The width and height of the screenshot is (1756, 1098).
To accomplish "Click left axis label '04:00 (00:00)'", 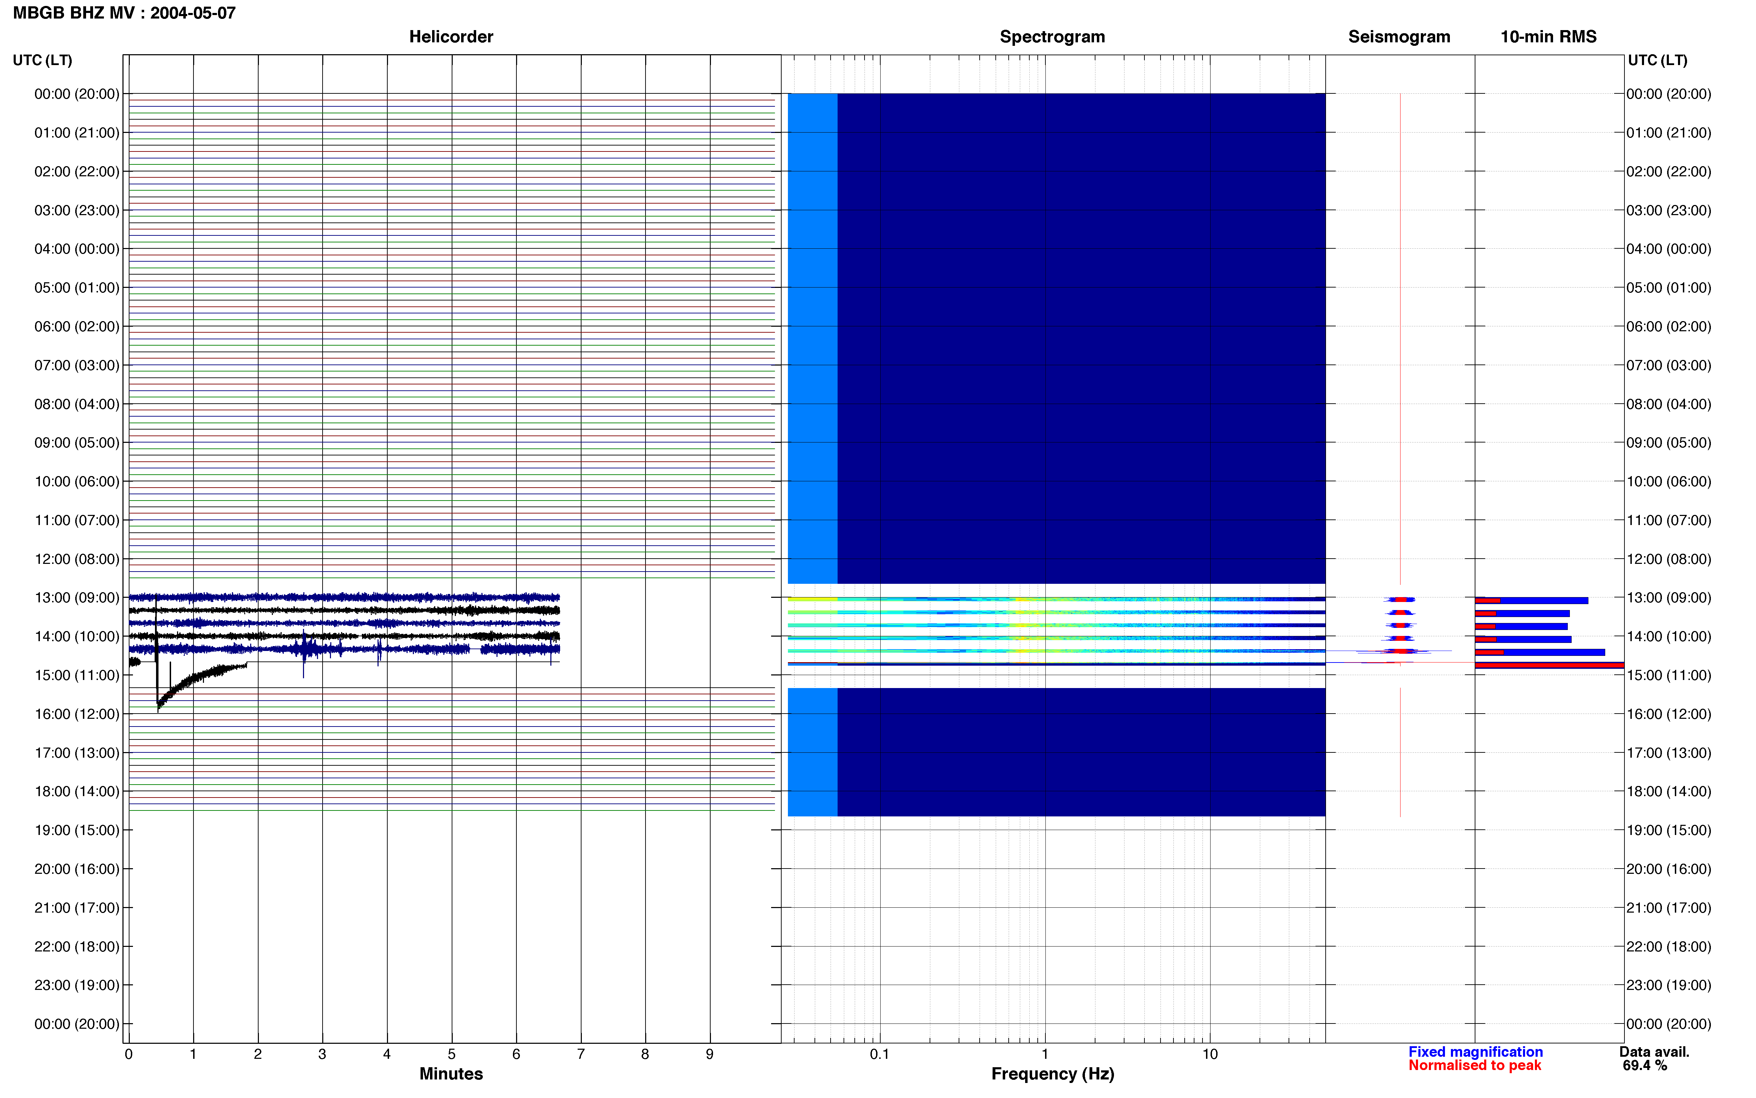I will click(x=77, y=249).
